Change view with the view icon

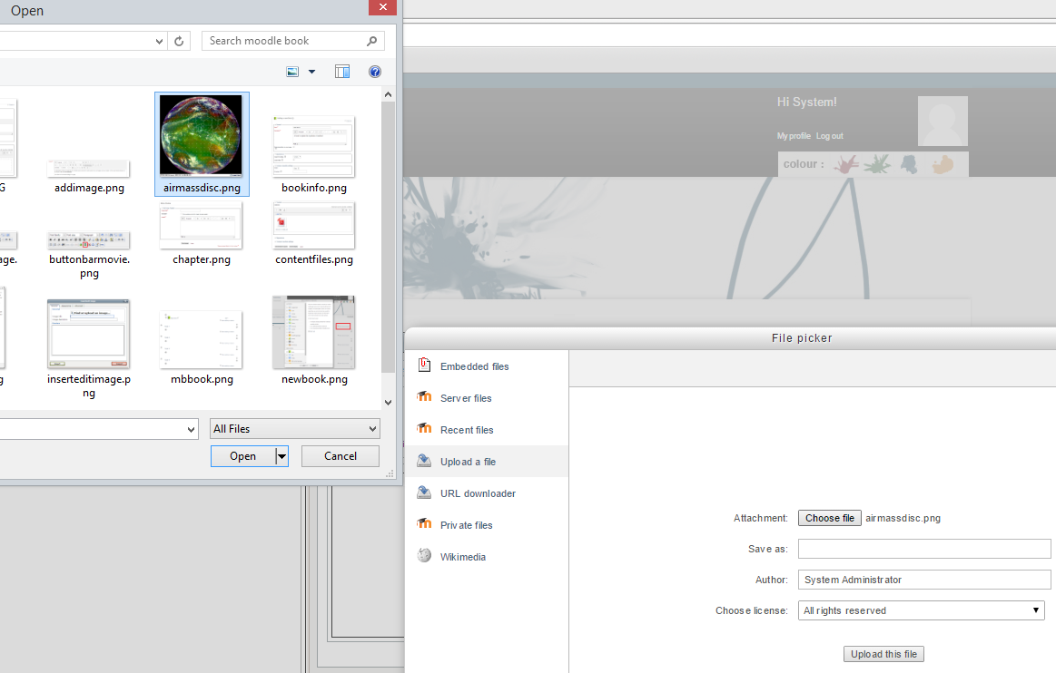(x=292, y=72)
